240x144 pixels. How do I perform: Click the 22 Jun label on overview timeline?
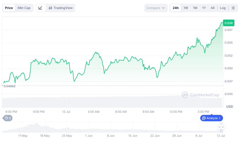[155, 136]
